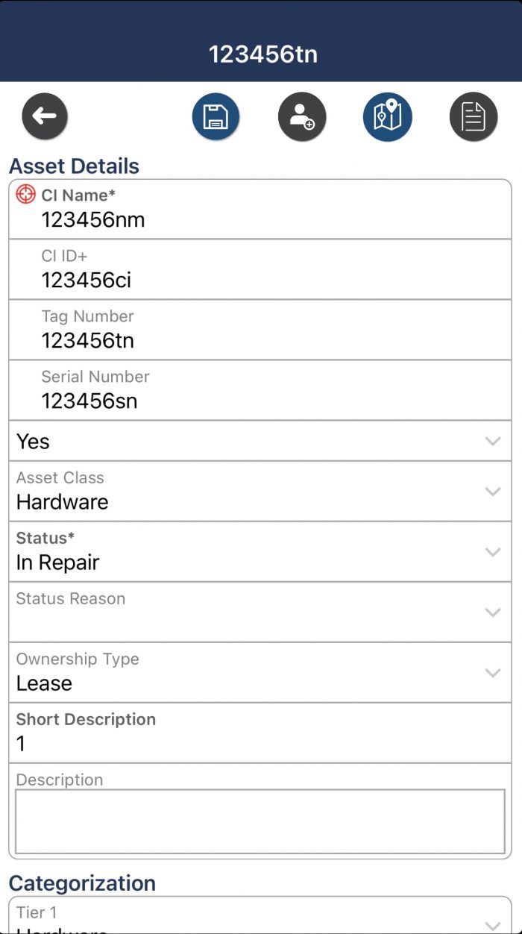
Task: Edit the CI Name field
Action: click(x=261, y=220)
